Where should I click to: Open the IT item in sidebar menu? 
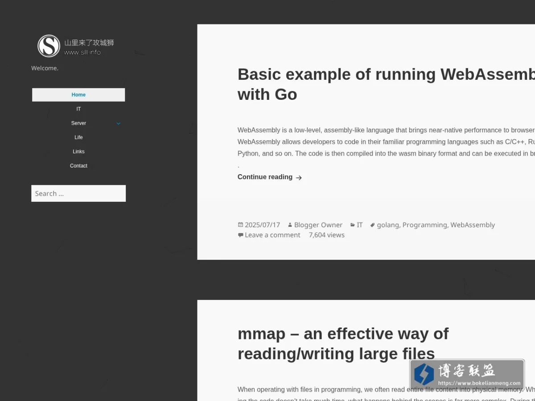pos(78,109)
